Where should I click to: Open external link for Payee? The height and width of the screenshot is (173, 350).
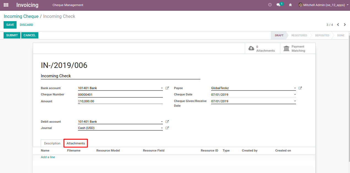(300, 88)
